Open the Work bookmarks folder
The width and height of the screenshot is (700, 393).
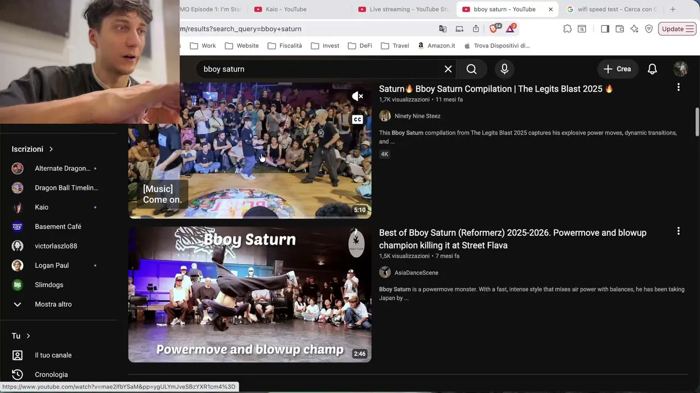pos(203,46)
